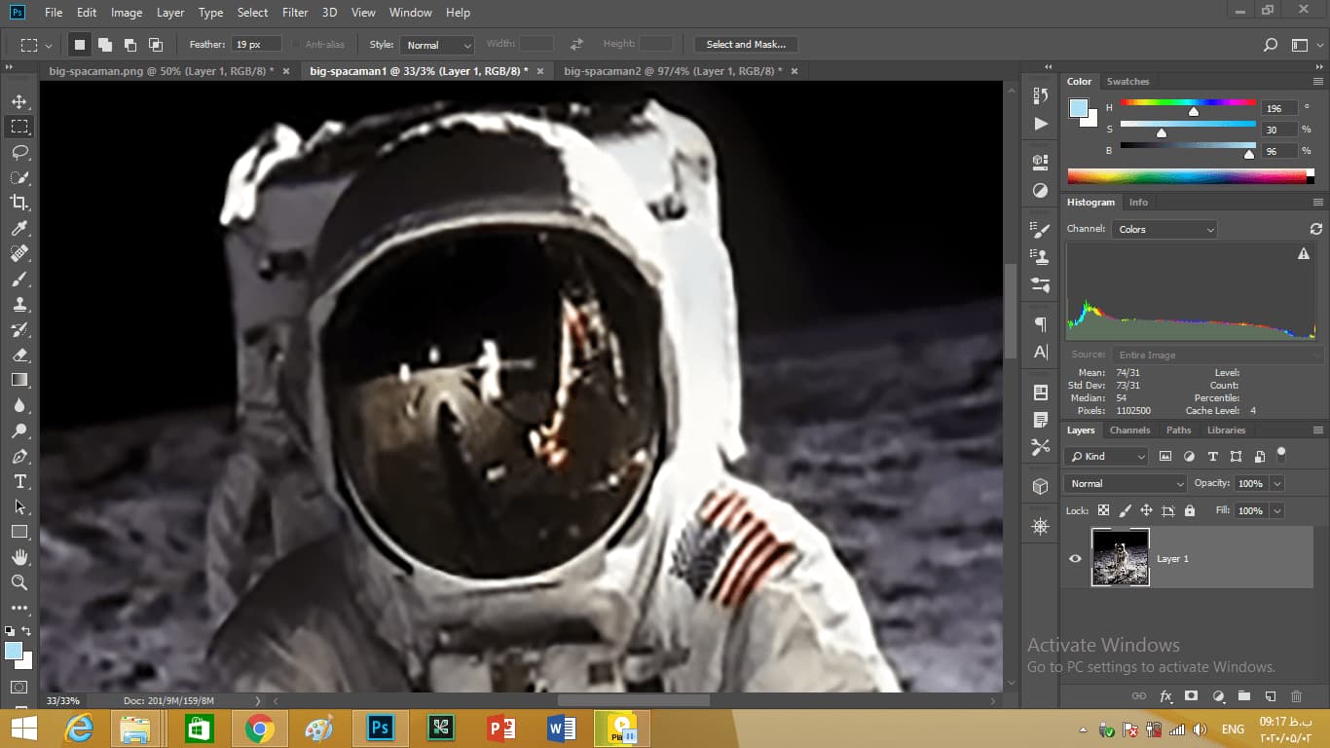The width and height of the screenshot is (1330, 748).
Task: Select the Gradient tool
Action: pyautogui.click(x=19, y=380)
